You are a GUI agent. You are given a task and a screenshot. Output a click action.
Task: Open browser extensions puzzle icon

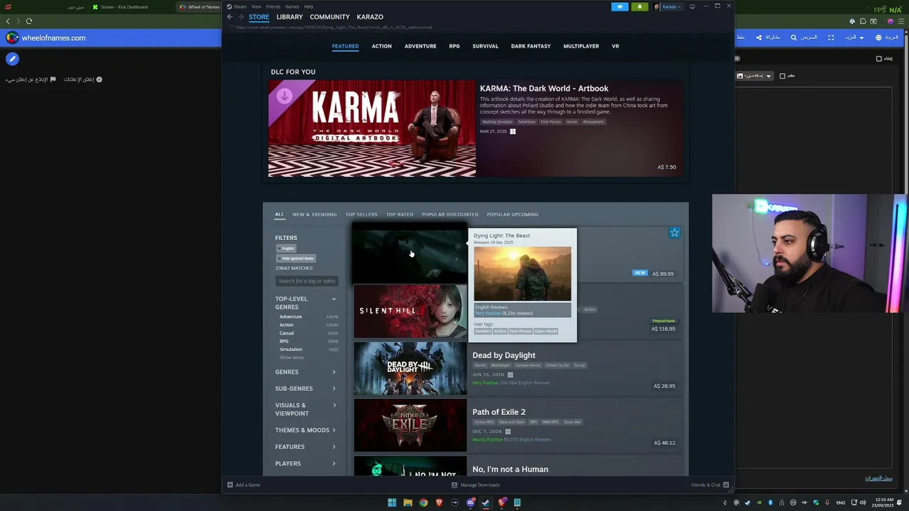(863, 21)
